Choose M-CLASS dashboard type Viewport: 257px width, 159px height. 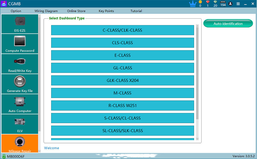pos(123,93)
